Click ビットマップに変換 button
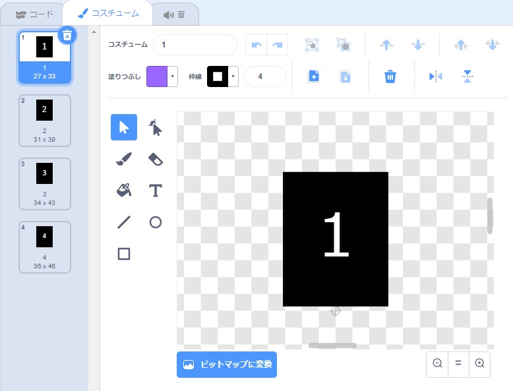This screenshot has width=513, height=391. click(x=227, y=365)
